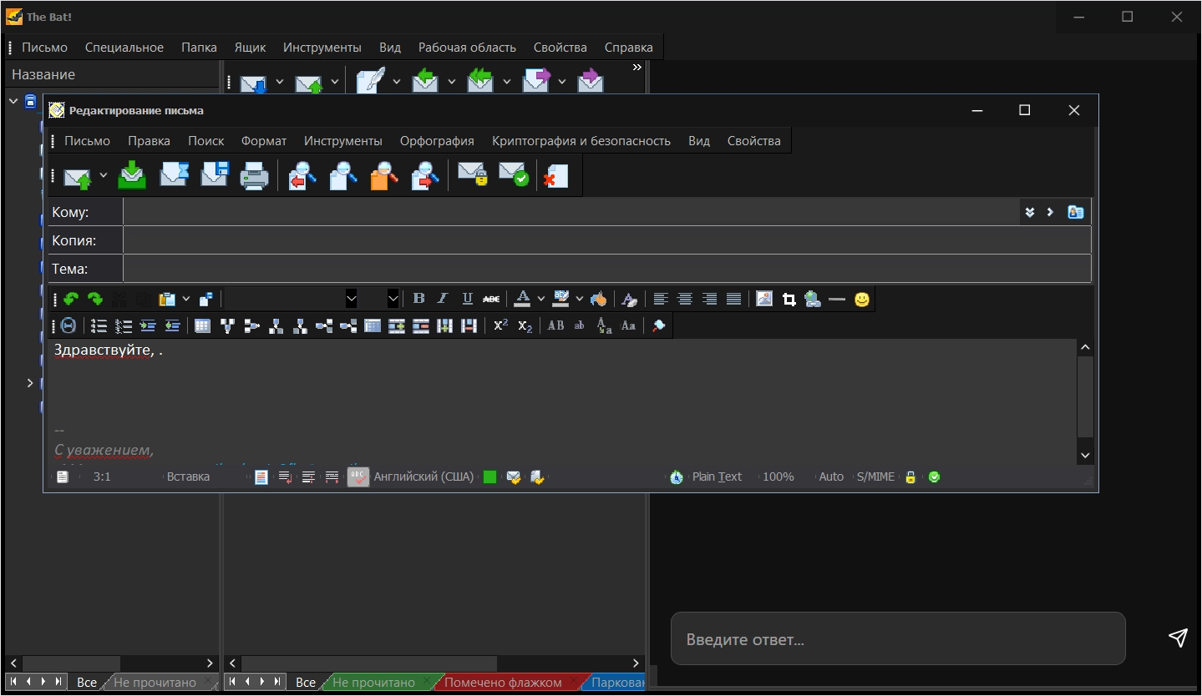
Task: Print the message with the printer icon
Action: point(255,176)
